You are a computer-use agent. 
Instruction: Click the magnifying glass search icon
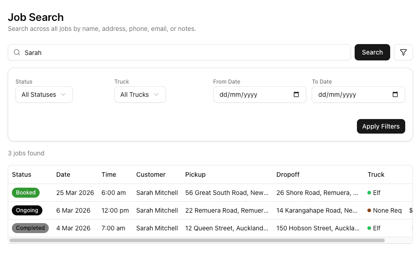(x=17, y=52)
